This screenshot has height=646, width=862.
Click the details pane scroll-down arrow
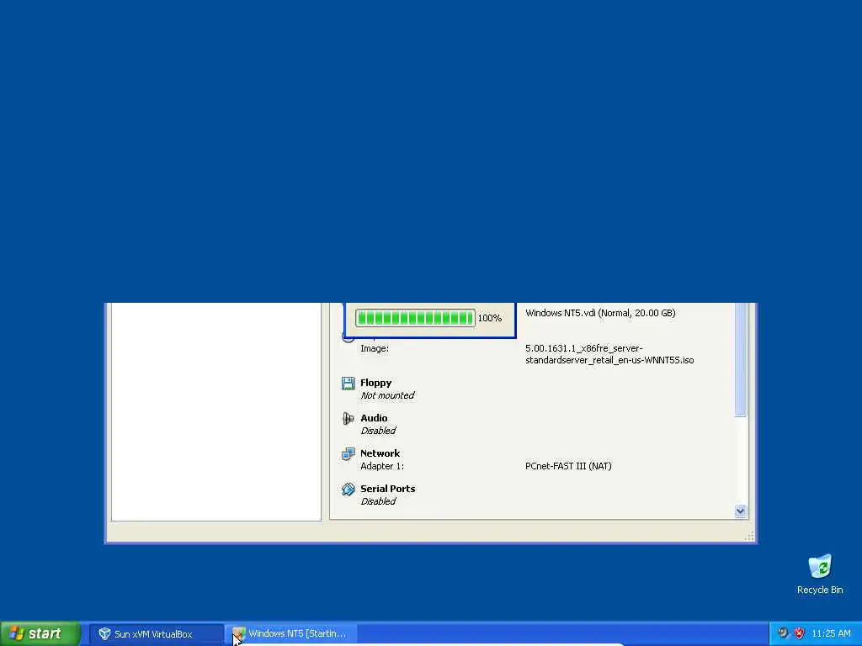coord(740,511)
